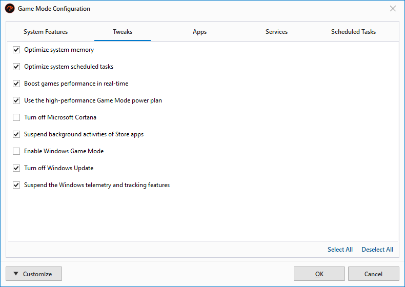Expand the Customize dropdown button
Screen dimensions: 405x287
pos(34,274)
